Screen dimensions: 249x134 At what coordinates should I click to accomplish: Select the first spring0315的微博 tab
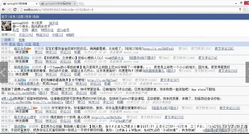pyautogui.click(x=20, y=3)
